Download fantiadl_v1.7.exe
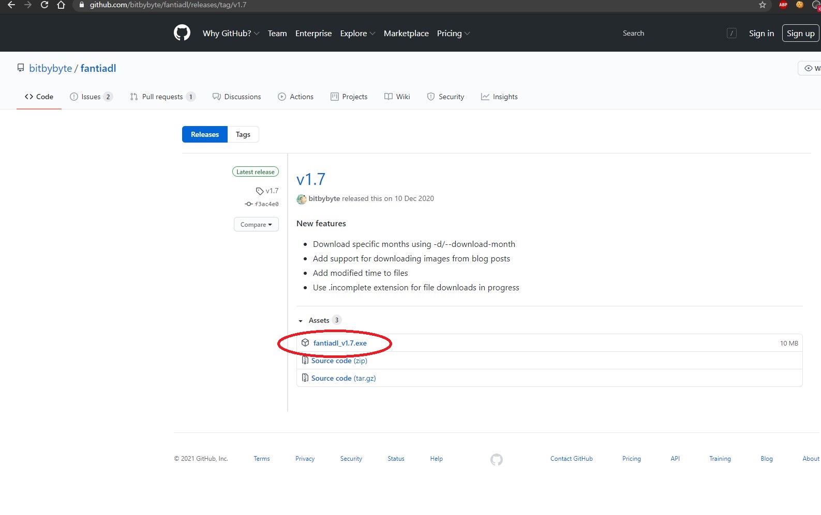Screen dimensions: 821x515 (x=340, y=343)
